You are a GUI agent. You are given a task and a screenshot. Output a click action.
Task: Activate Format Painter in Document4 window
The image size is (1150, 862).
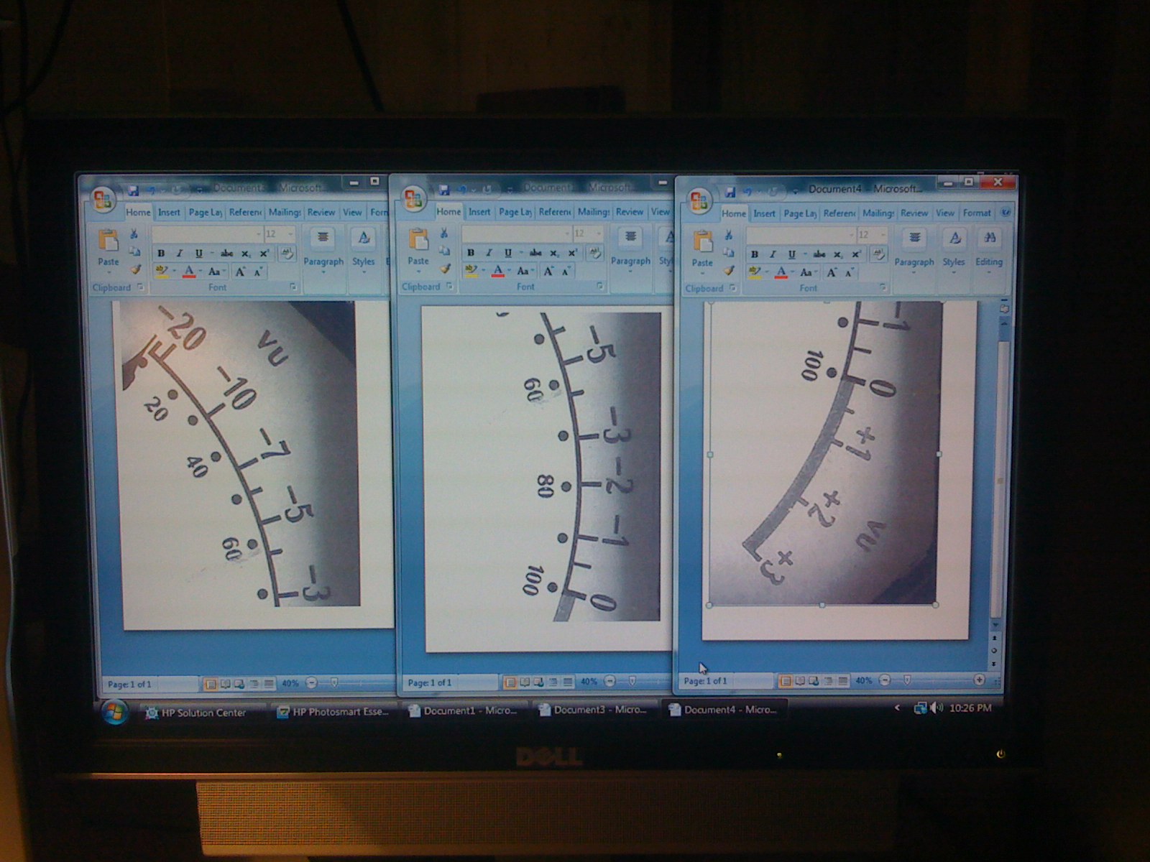(x=729, y=270)
